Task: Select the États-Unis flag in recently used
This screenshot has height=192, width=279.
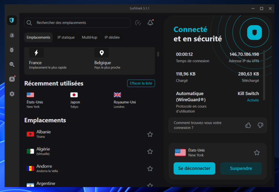Action: click(30, 95)
